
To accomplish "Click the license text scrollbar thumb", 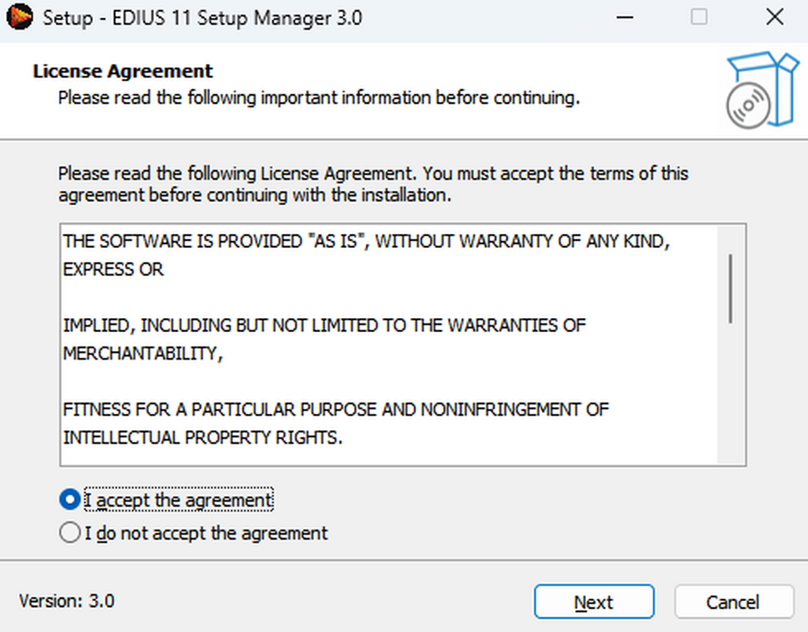I will (x=731, y=288).
